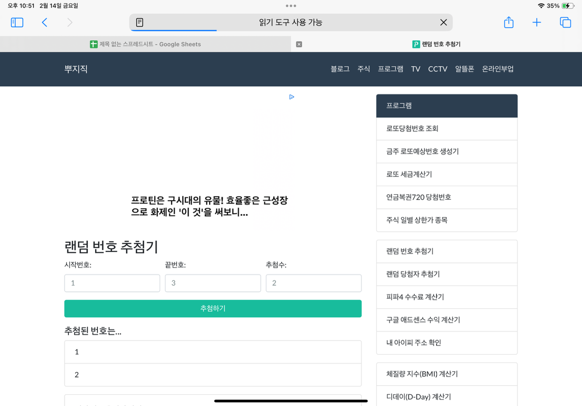The width and height of the screenshot is (582, 406).
Task: Open 내 아이피 주소 확인 link
Action: [414, 343]
